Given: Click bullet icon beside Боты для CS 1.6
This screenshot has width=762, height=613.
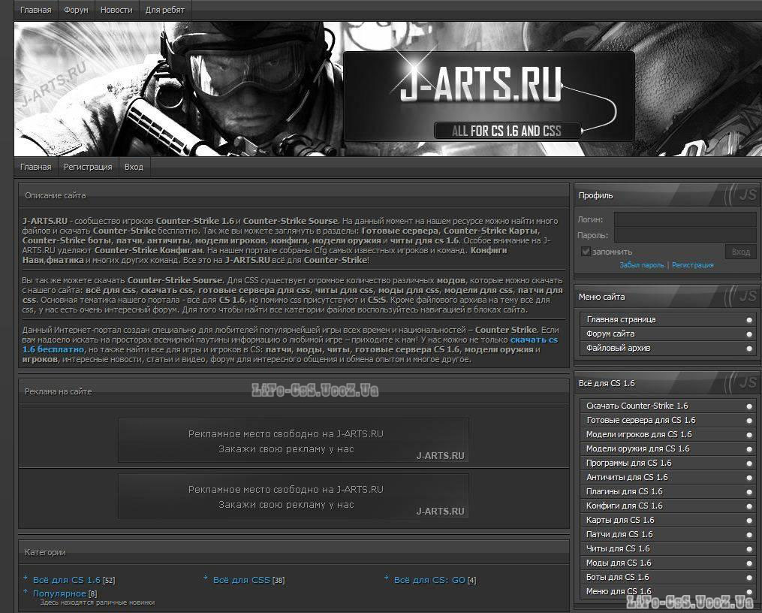Looking at the screenshot, I should click(x=749, y=578).
